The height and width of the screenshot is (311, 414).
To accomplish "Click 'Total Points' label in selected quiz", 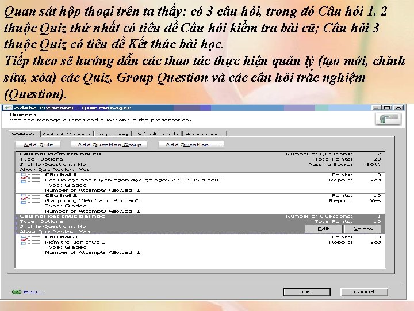I will tap(333, 221).
